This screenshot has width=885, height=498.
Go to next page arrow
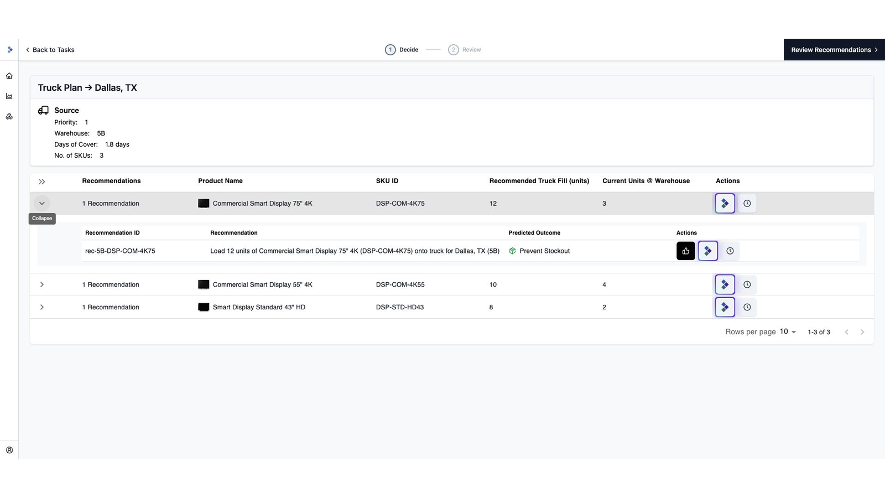862,332
